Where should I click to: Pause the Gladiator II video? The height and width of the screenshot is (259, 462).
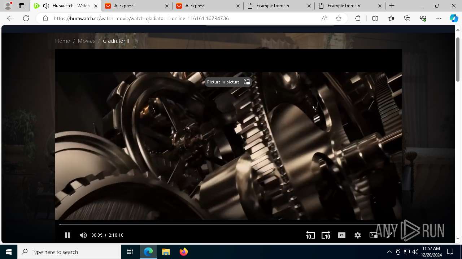[x=67, y=235]
